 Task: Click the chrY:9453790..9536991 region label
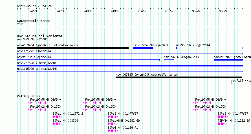click(35, 6)
